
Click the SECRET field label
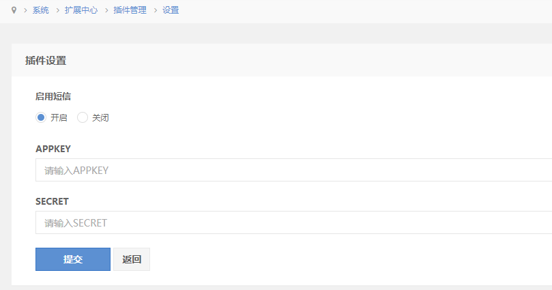[x=52, y=201]
